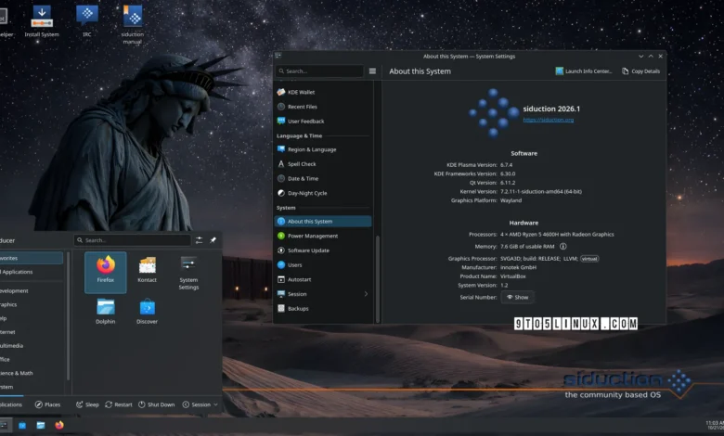Open System Settings from launcher favorites
Viewport: 724px width, 436px height.
[188, 273]
